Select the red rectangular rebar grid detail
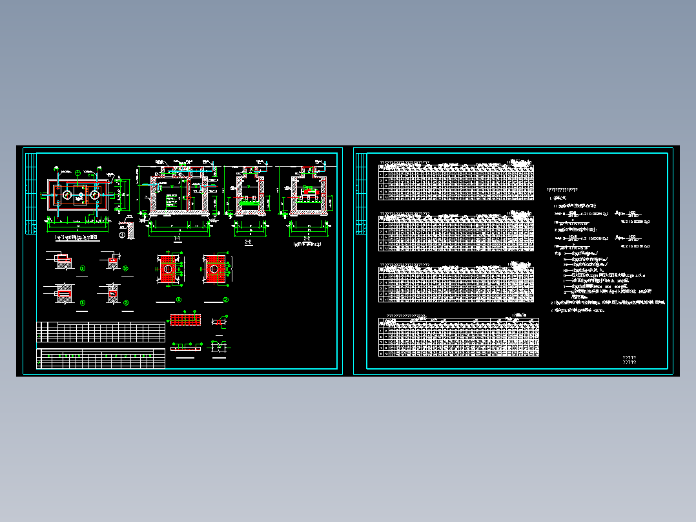The image size is (696, 522). (x=185, y=319)
